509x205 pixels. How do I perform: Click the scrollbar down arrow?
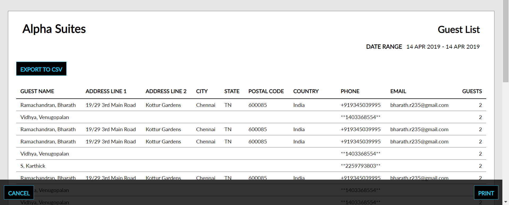[x=506, y=202]
